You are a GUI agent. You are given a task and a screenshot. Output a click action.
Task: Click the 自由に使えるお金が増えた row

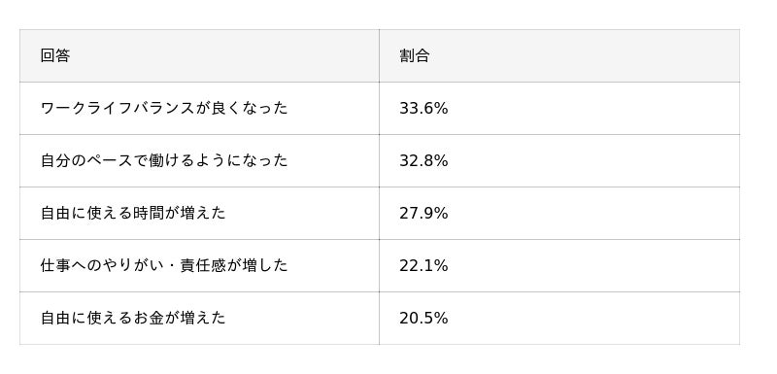380,319
